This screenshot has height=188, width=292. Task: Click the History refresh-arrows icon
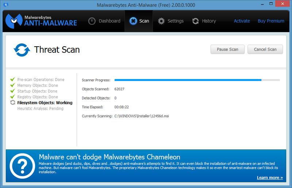[196, 21]
